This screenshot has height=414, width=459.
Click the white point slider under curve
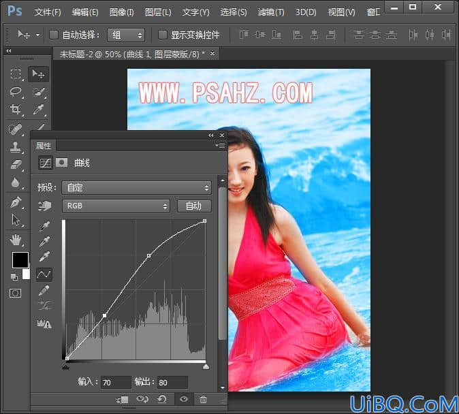pyautogui.click(x=206, y=366)
